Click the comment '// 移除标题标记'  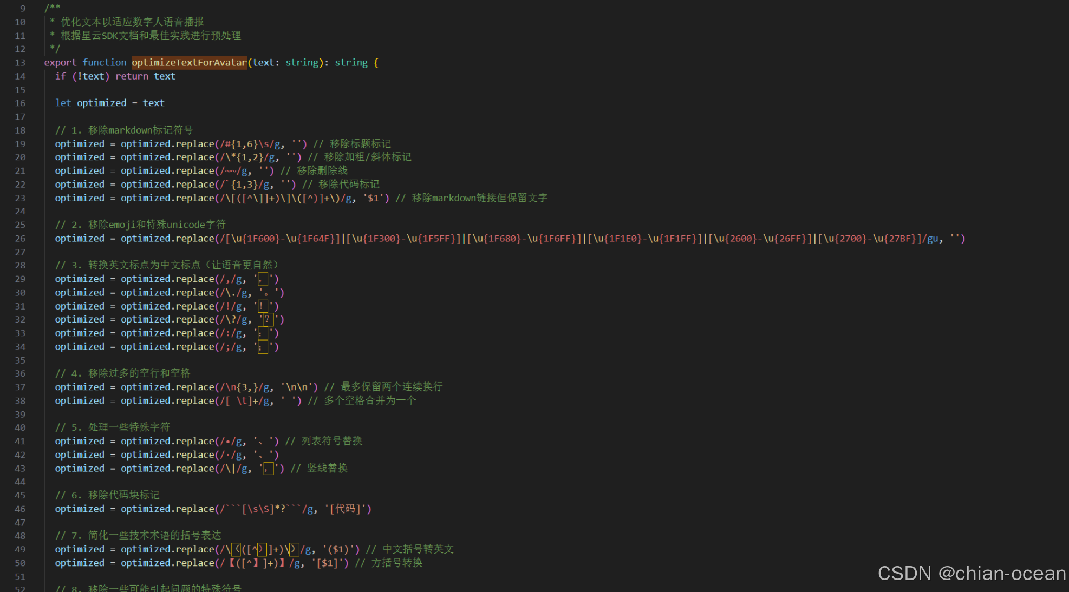(x=352, y=143)
